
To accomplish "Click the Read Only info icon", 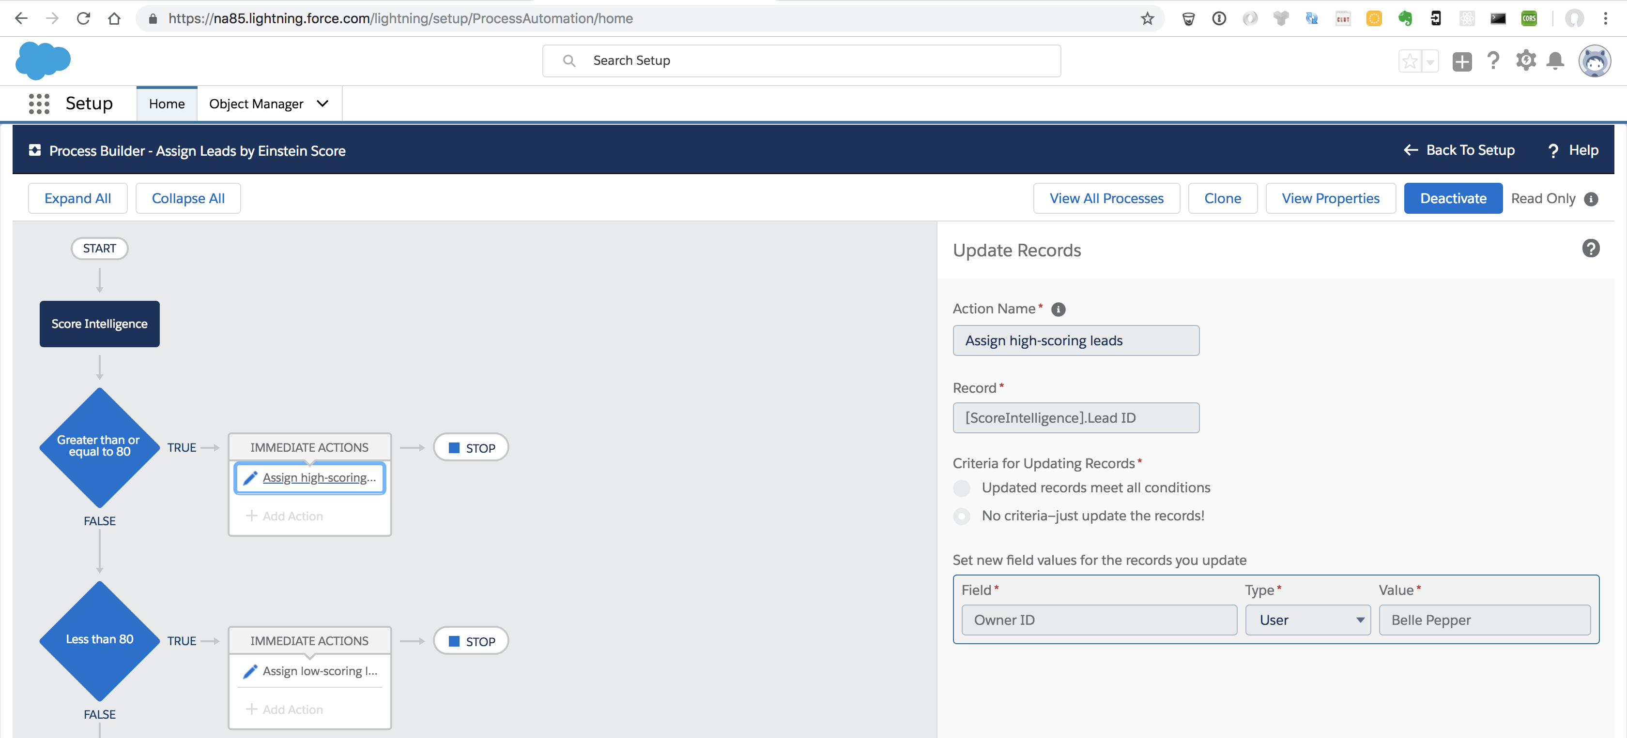I will [1591, 199].
